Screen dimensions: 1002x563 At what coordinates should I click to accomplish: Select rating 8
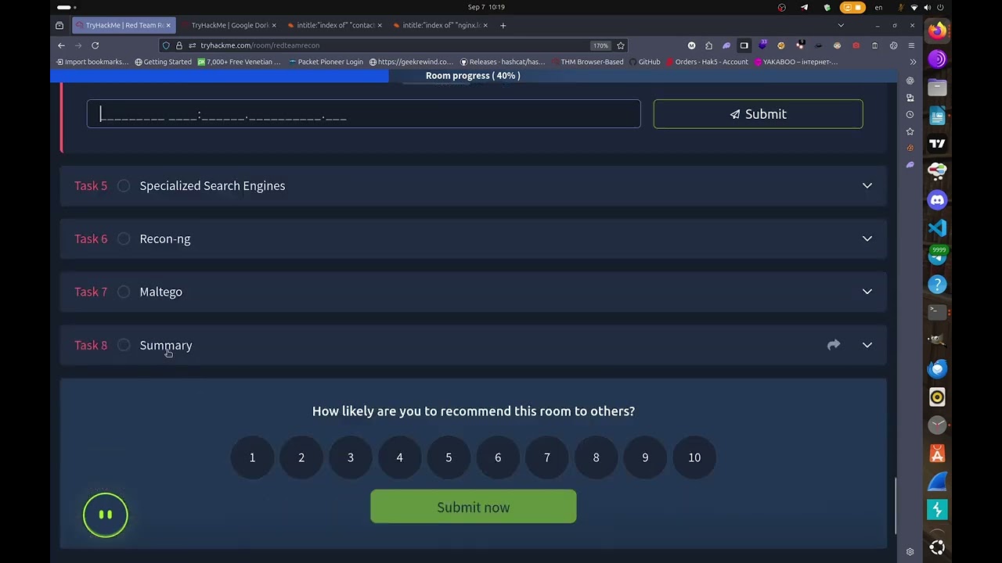tap(596, 457)
